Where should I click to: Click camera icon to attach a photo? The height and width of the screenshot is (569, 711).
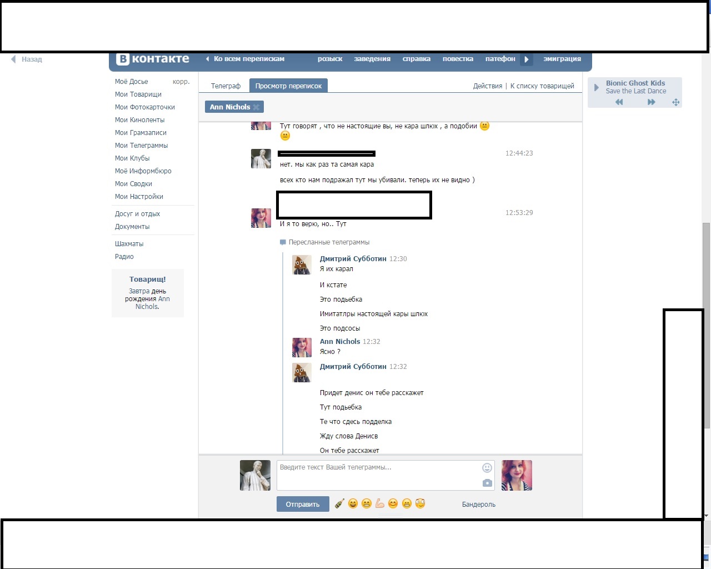[487, 483]
